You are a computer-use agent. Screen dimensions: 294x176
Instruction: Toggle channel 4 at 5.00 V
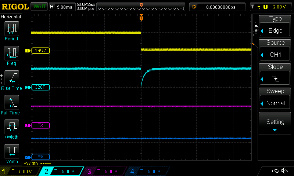147,171
